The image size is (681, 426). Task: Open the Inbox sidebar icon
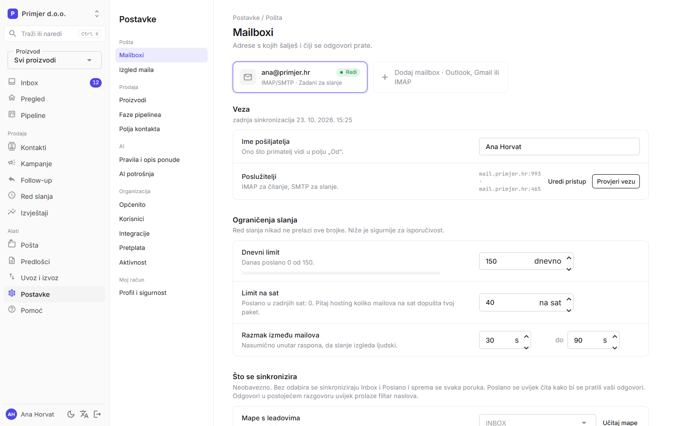point(12,82)
